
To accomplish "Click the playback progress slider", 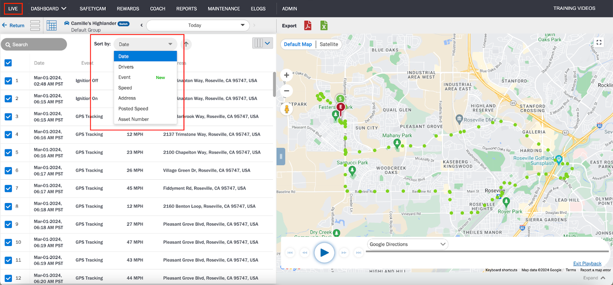I will [x=487, y=252].
